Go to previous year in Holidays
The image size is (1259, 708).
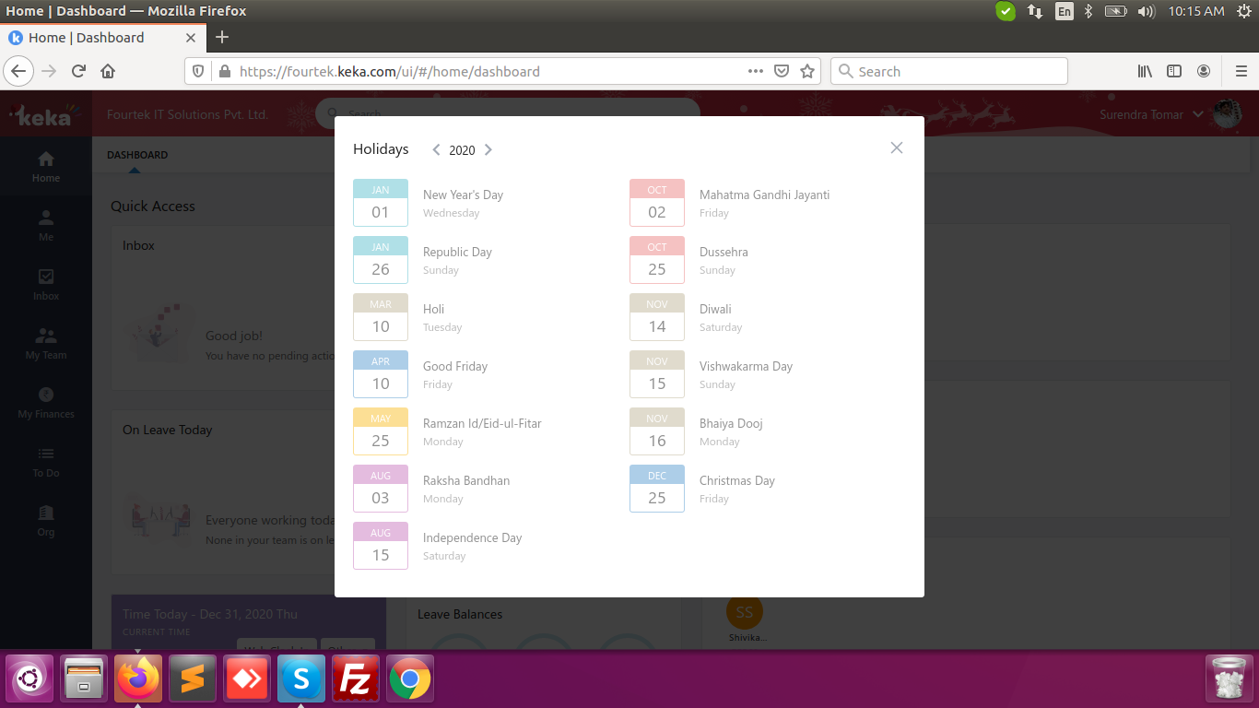pyautogui.click(x=436, y=150)
